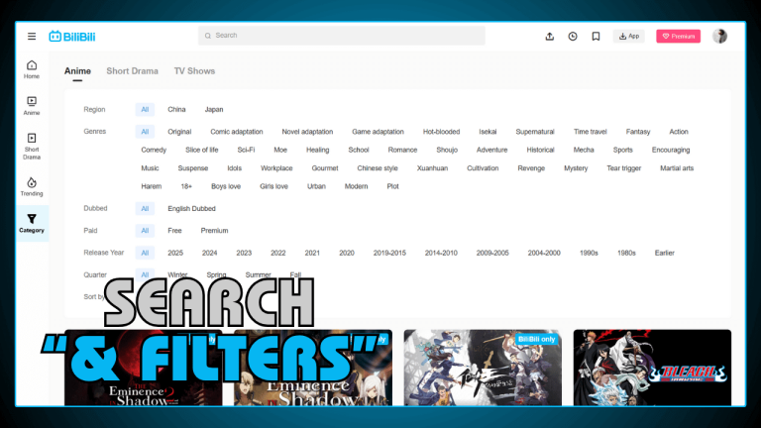The height and width of the screenshot is (428, 761).
Task: Open the user profile avatar
Action: 719,37
